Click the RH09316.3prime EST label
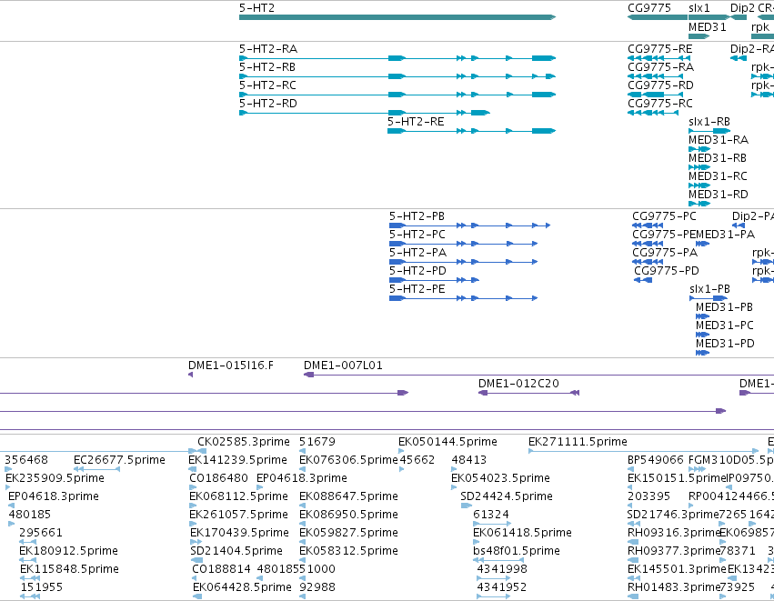The width and height of the screenshot is (774, 601). [673, 534]
